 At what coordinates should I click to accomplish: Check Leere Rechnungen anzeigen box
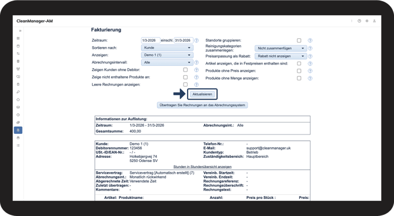tap(185, 85)
